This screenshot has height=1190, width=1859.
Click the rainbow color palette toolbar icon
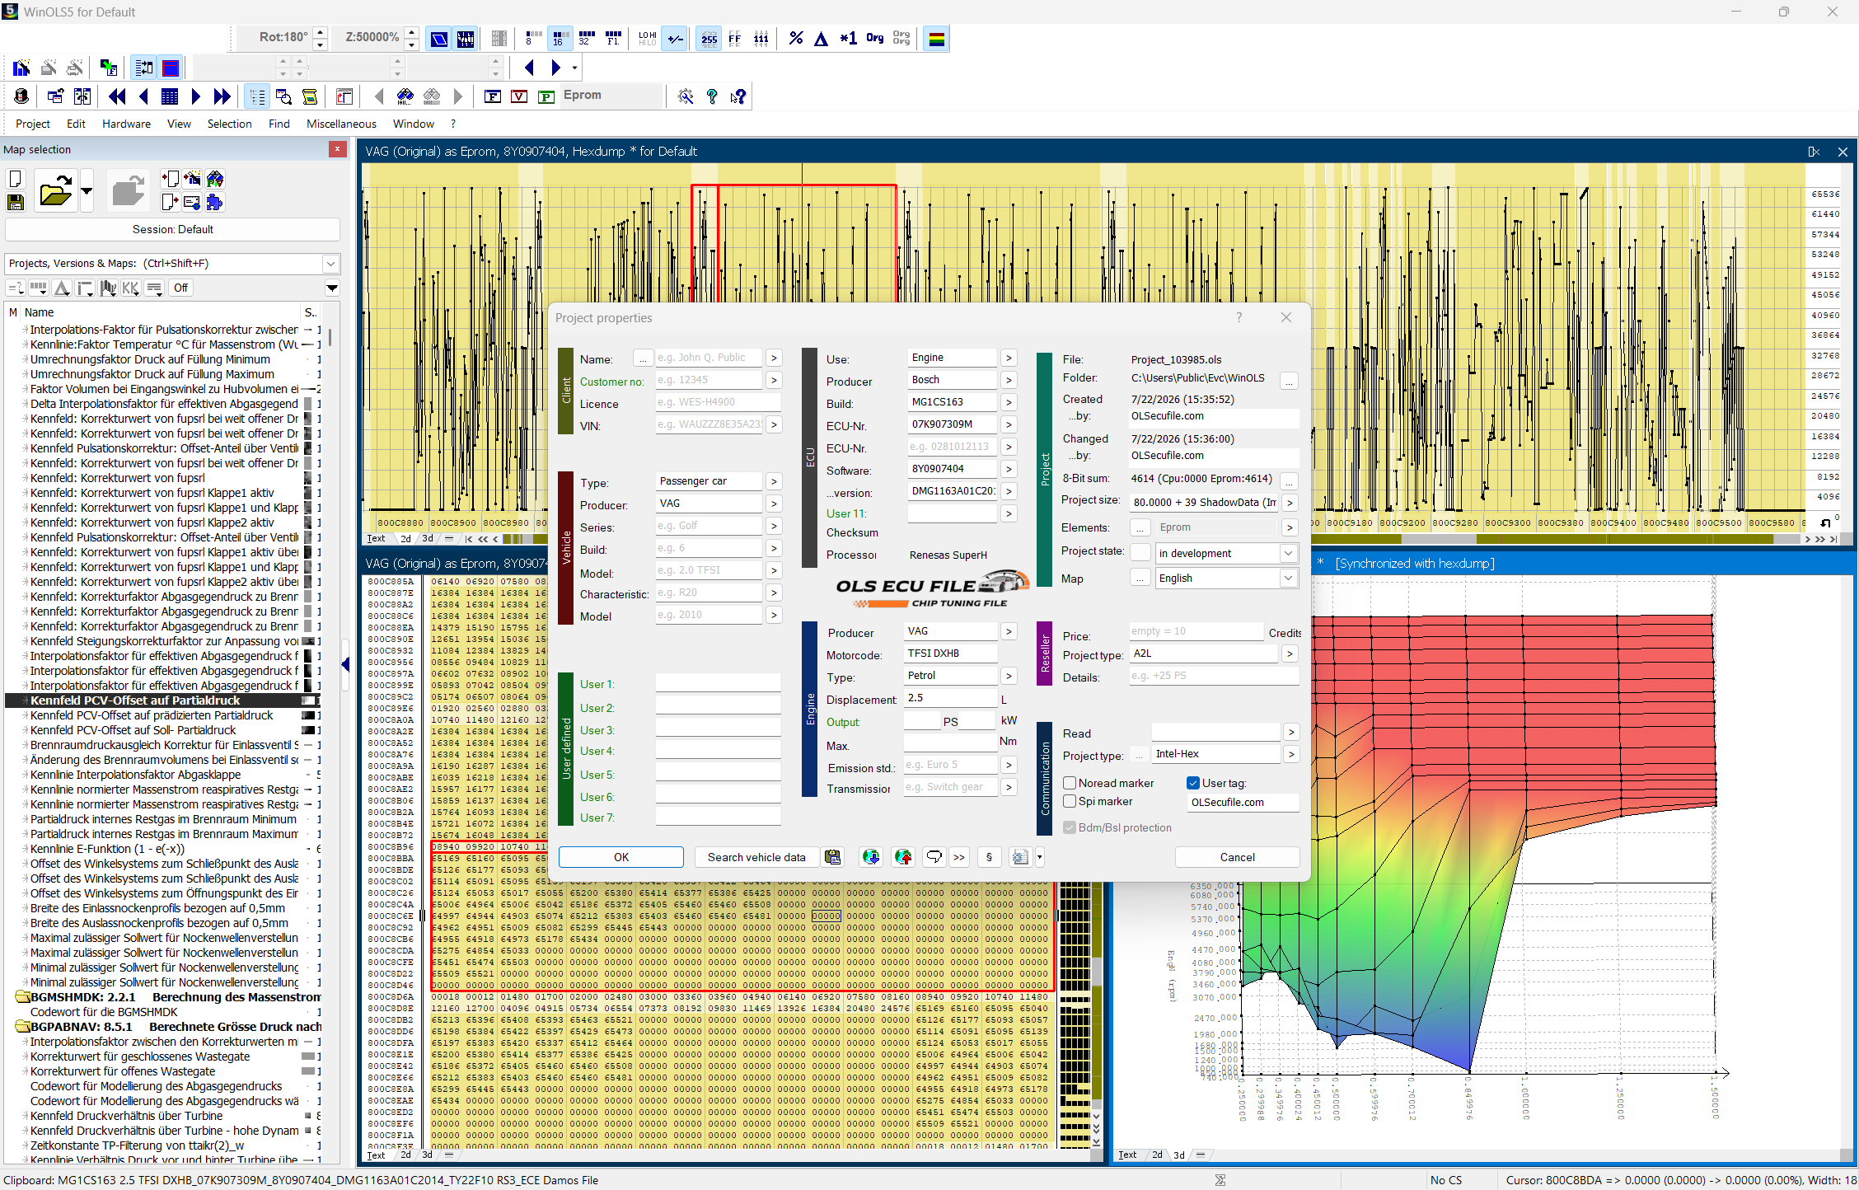pos(937,38)
